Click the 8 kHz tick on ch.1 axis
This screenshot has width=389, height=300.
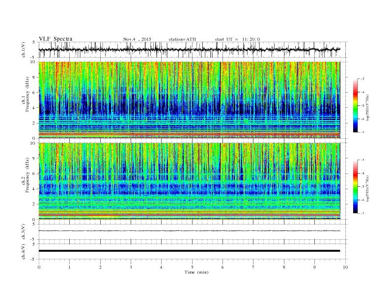pos(34,77)
